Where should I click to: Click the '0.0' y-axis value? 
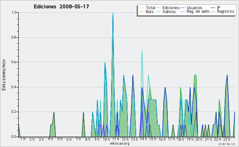[x=14, y=137]
